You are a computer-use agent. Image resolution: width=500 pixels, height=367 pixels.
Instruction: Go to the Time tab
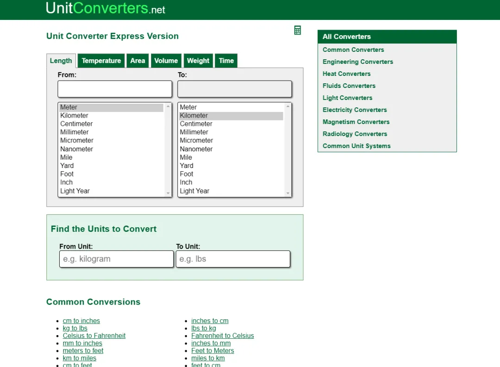(x=226, y=61)
